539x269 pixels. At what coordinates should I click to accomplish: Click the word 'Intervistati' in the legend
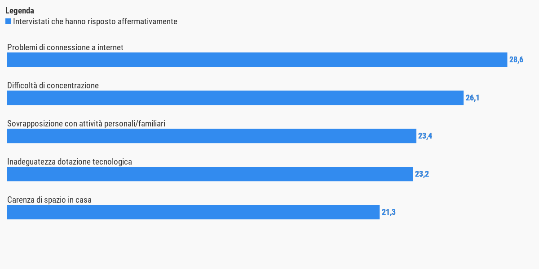click(31, 22)
